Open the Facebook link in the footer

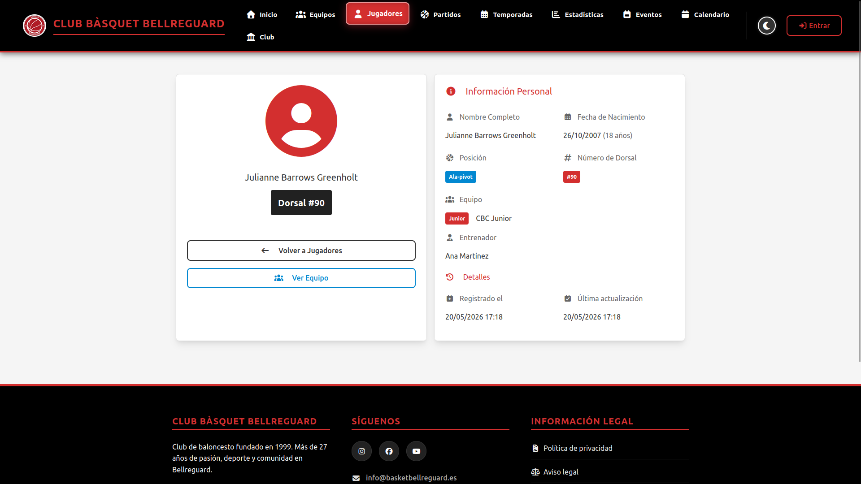tap(389, 451)
